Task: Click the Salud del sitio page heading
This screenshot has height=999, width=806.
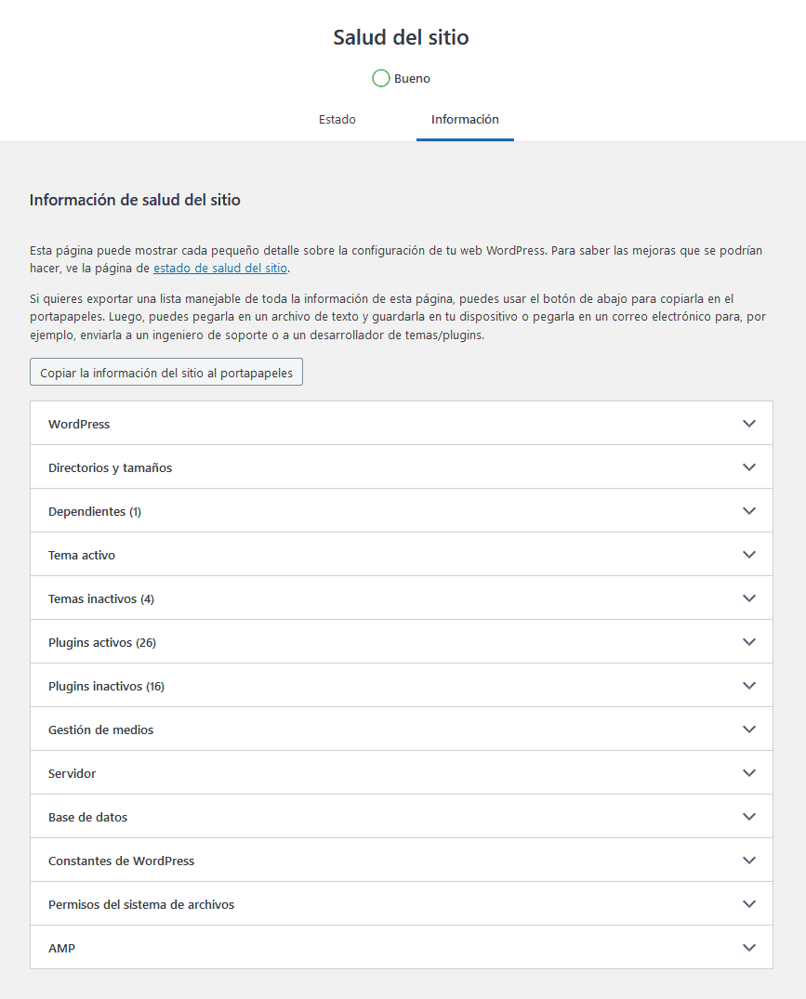Action: pos(402,37)
